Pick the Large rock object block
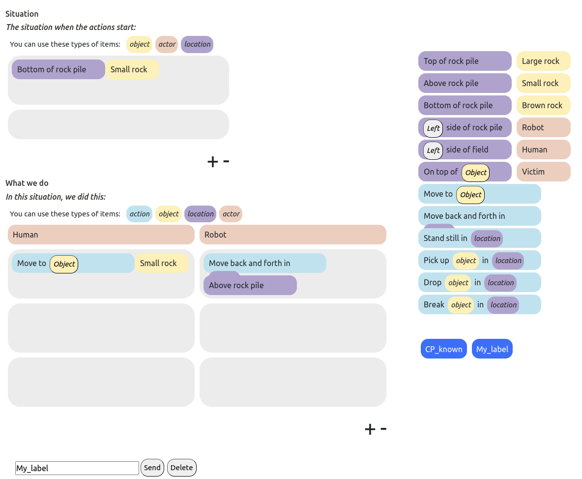This screenshot has width=582, height=479. coord(543,61)
